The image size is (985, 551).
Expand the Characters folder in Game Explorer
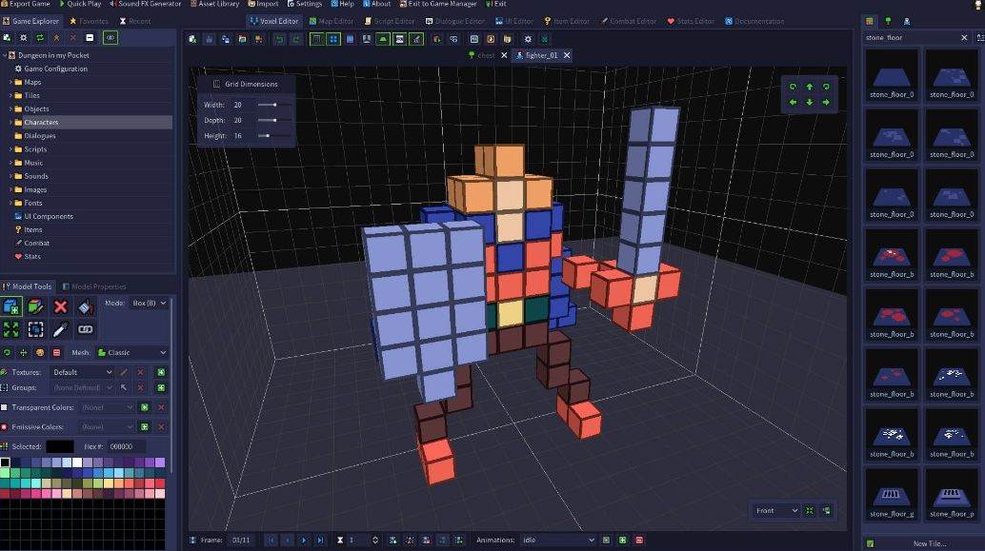coord(40,123)
